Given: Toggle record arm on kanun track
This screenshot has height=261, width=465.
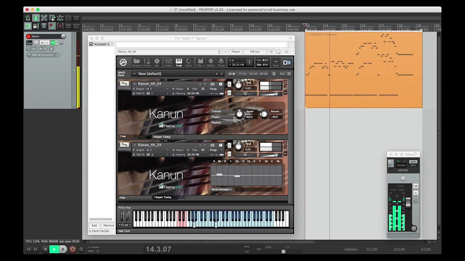Looking at the screenshot, I should [x=28, y=36].
